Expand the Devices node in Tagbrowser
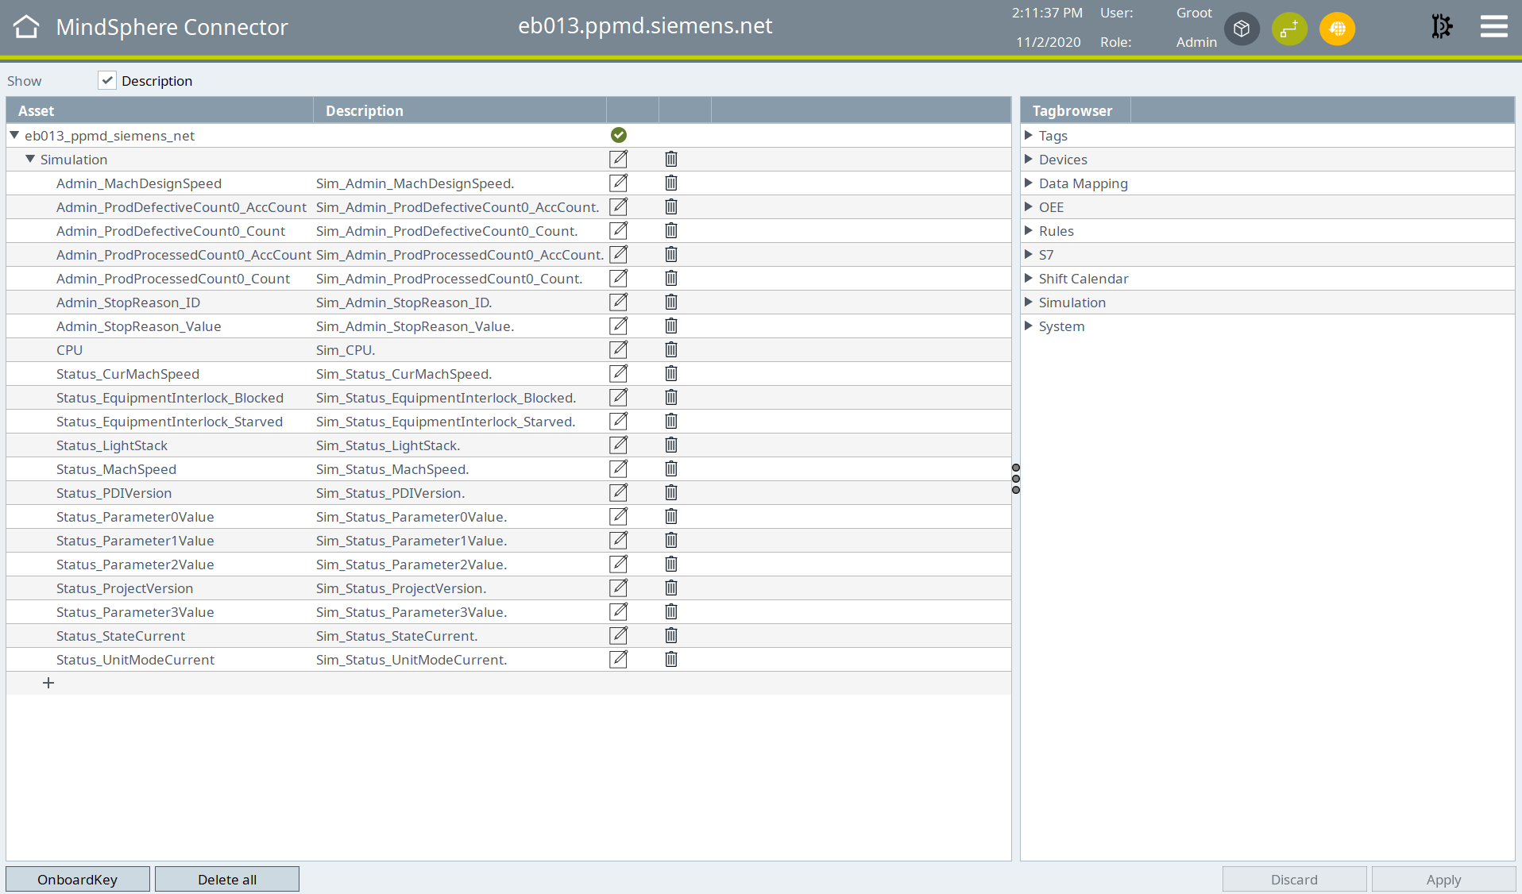 [1029, 160]
